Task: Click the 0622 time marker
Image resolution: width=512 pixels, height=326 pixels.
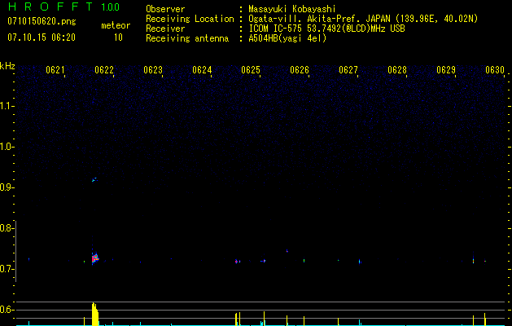Action: (x=104, y=70)
